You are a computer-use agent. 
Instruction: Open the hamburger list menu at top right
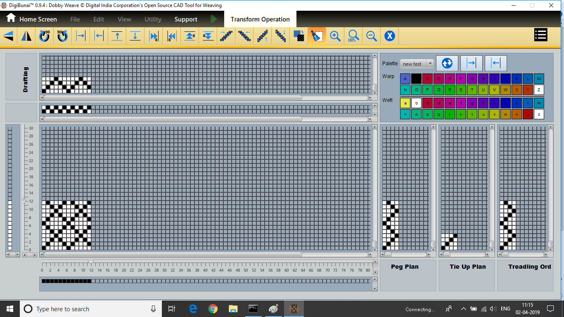(x=540, y=35)
